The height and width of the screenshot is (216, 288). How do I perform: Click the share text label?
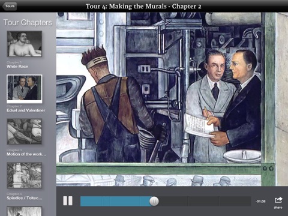point(278,208)
